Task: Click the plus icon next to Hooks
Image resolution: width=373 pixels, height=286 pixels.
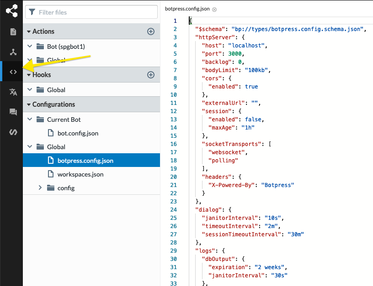Action: (151, 75)
